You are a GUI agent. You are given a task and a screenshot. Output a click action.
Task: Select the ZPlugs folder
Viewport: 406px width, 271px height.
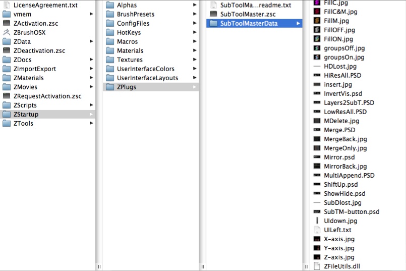pyautogui.click(x=151, y=87)
